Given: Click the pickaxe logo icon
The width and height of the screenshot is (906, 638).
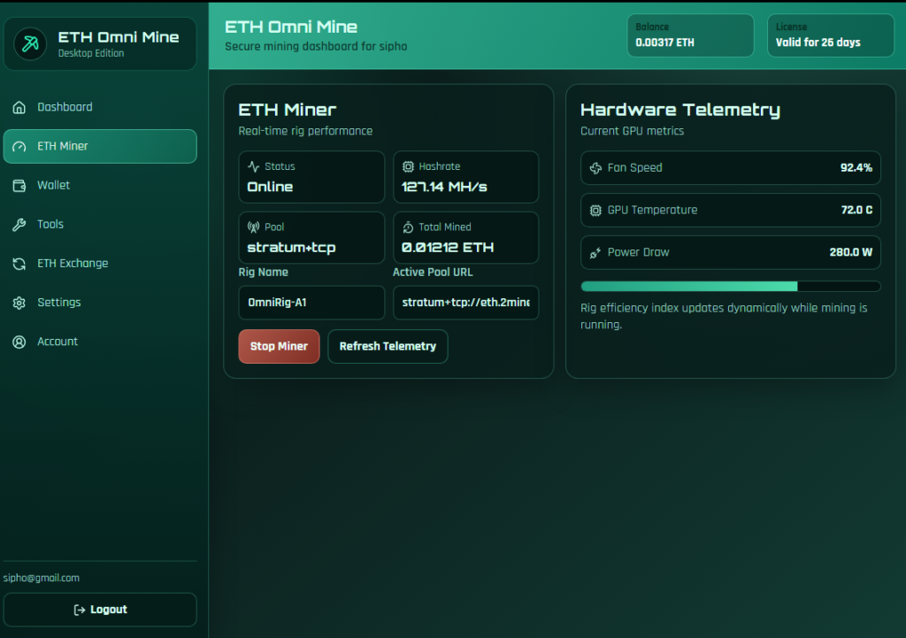Looking at the screenshot, I should (x=33, y=44).
